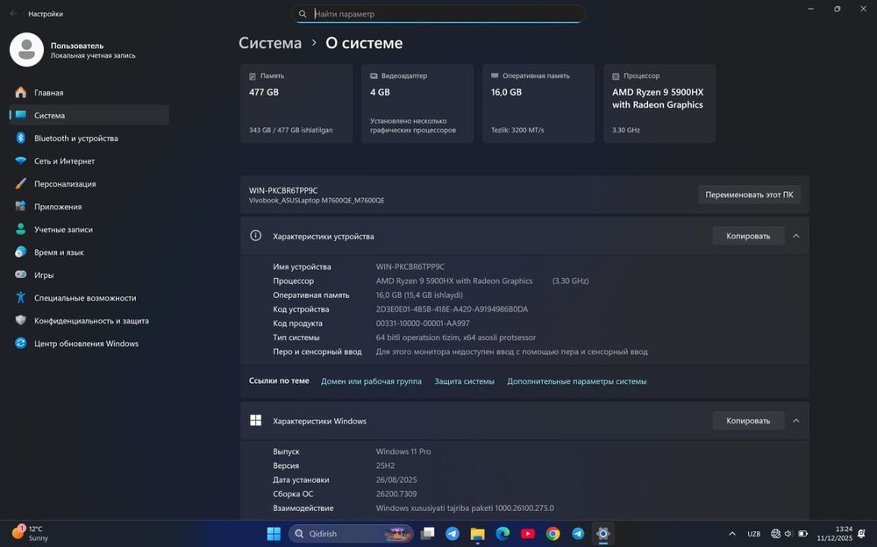This screenshot has height=547, width=877.
Task: Click the Vivobook_ASUSLaptop M7600QE model text
Action: (317, 200)
